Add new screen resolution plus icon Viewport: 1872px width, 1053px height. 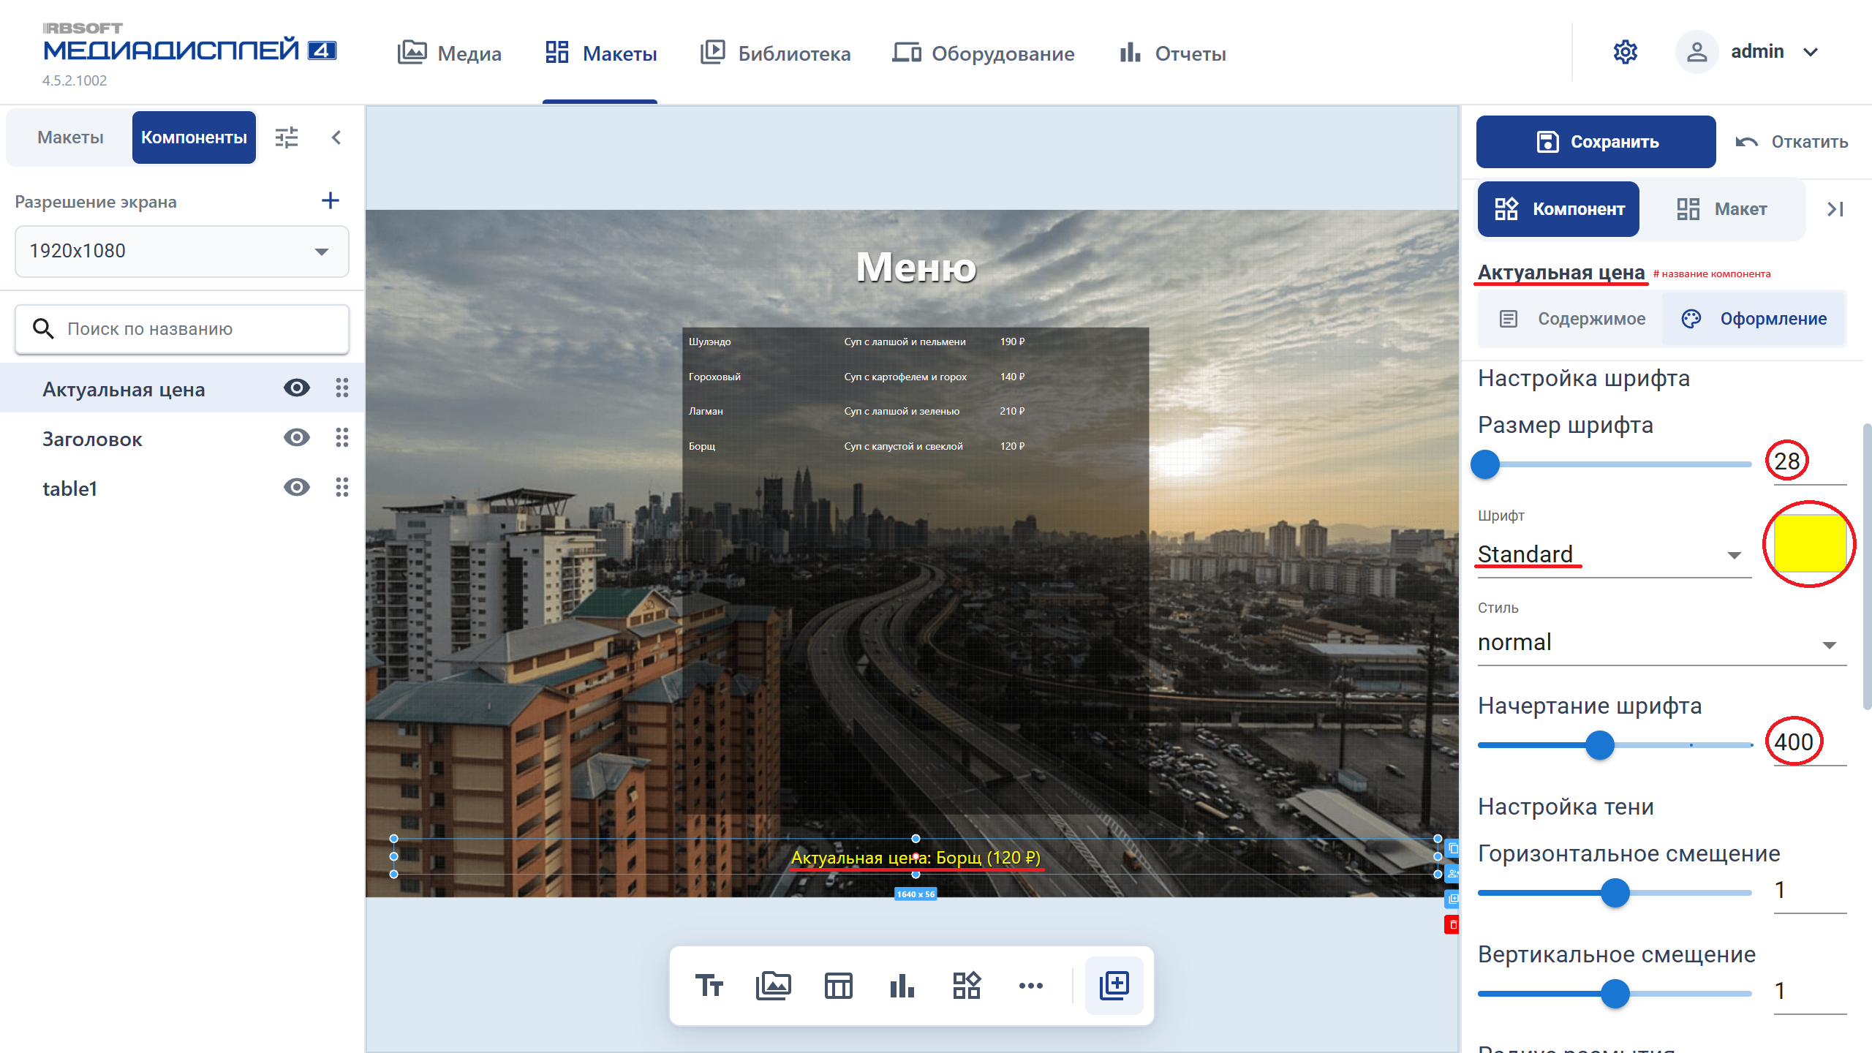tap(331, 200)
